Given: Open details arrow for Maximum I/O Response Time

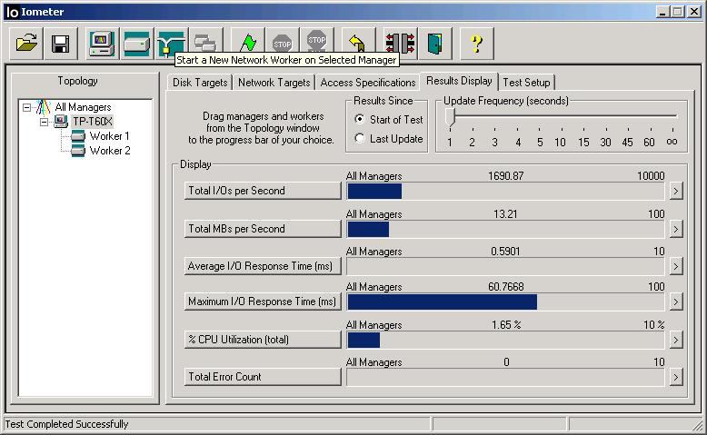Looking at the screenshot, I should click(x=675, y=302).
